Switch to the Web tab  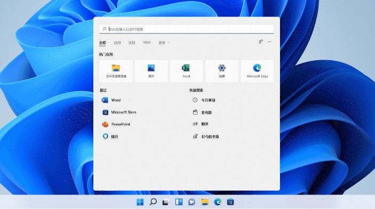tap(147, 43)
